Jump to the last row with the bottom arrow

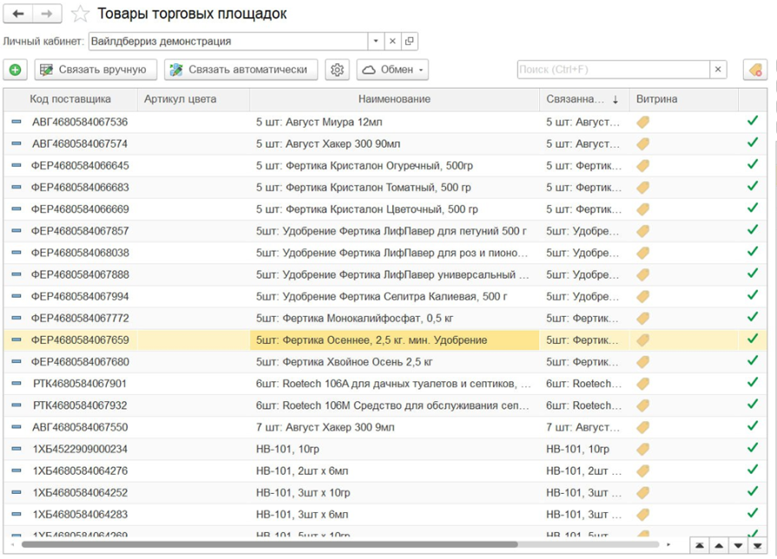(x=757, y=545)
